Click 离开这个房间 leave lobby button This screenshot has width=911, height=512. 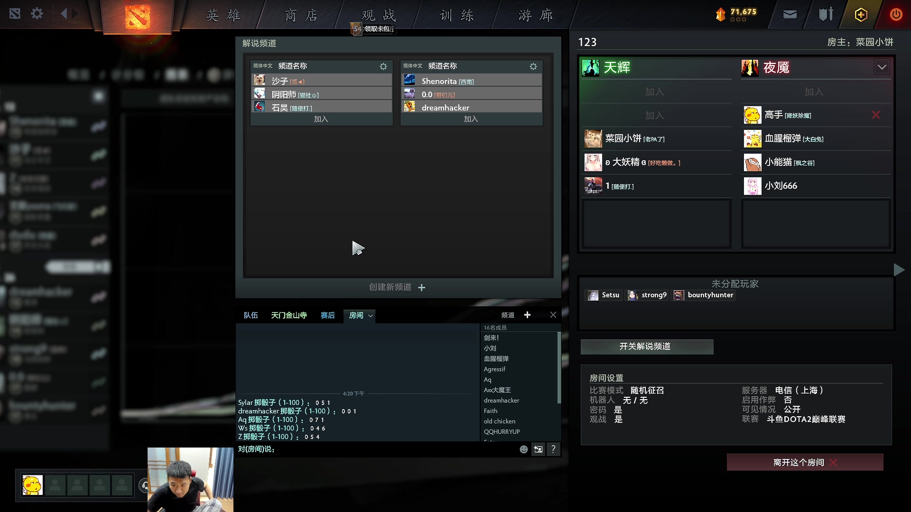805,462
